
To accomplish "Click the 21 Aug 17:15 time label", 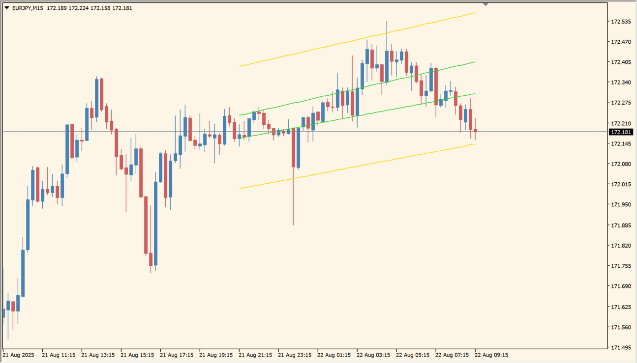I will 177,354.
